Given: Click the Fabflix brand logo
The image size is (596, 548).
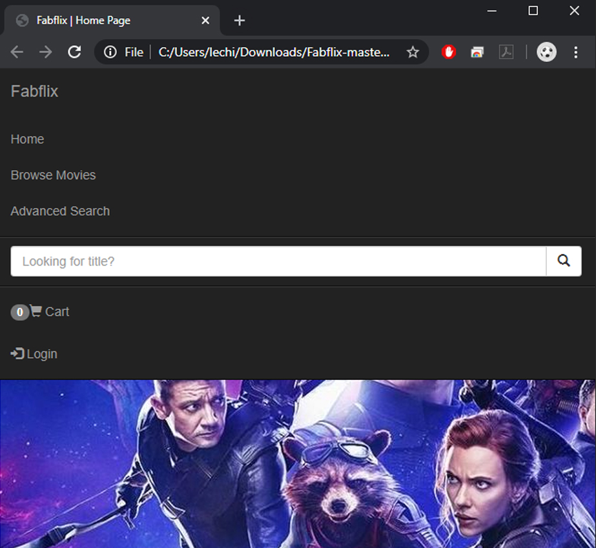Looking at the screenshot, I should click(x=34, y=92).
